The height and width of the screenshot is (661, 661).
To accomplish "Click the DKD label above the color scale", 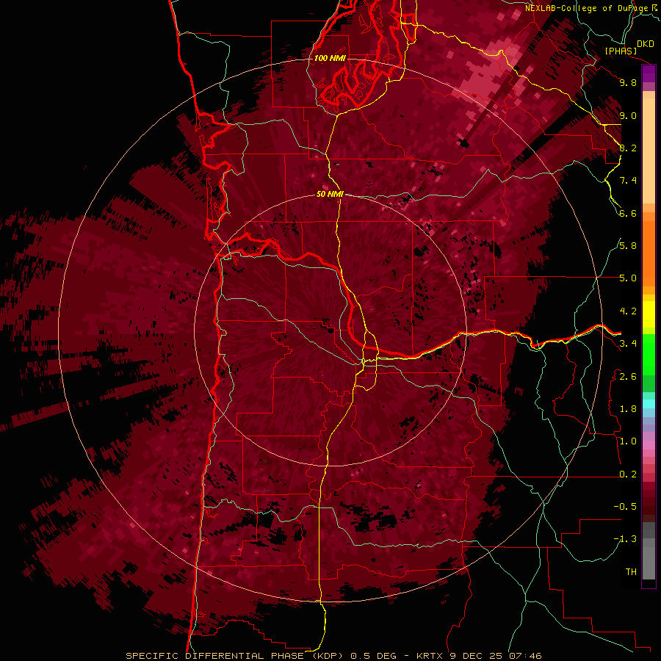I will pyautogui.click(x=646, y=44).
